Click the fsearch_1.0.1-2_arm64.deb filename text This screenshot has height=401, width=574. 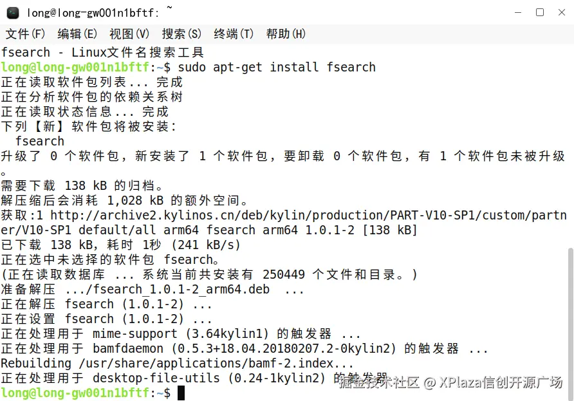[181, 289]
